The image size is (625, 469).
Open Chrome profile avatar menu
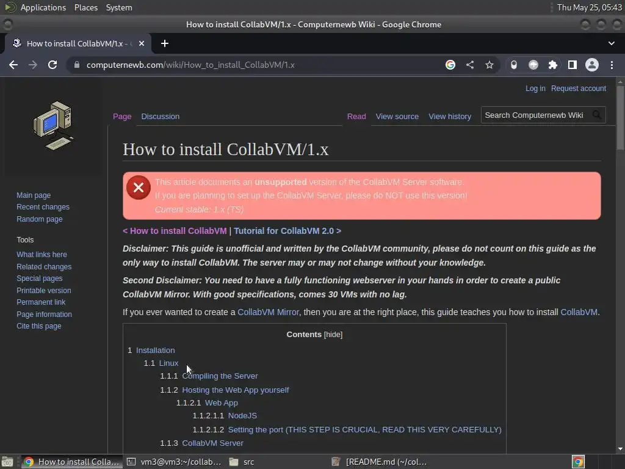click(592, 65)
